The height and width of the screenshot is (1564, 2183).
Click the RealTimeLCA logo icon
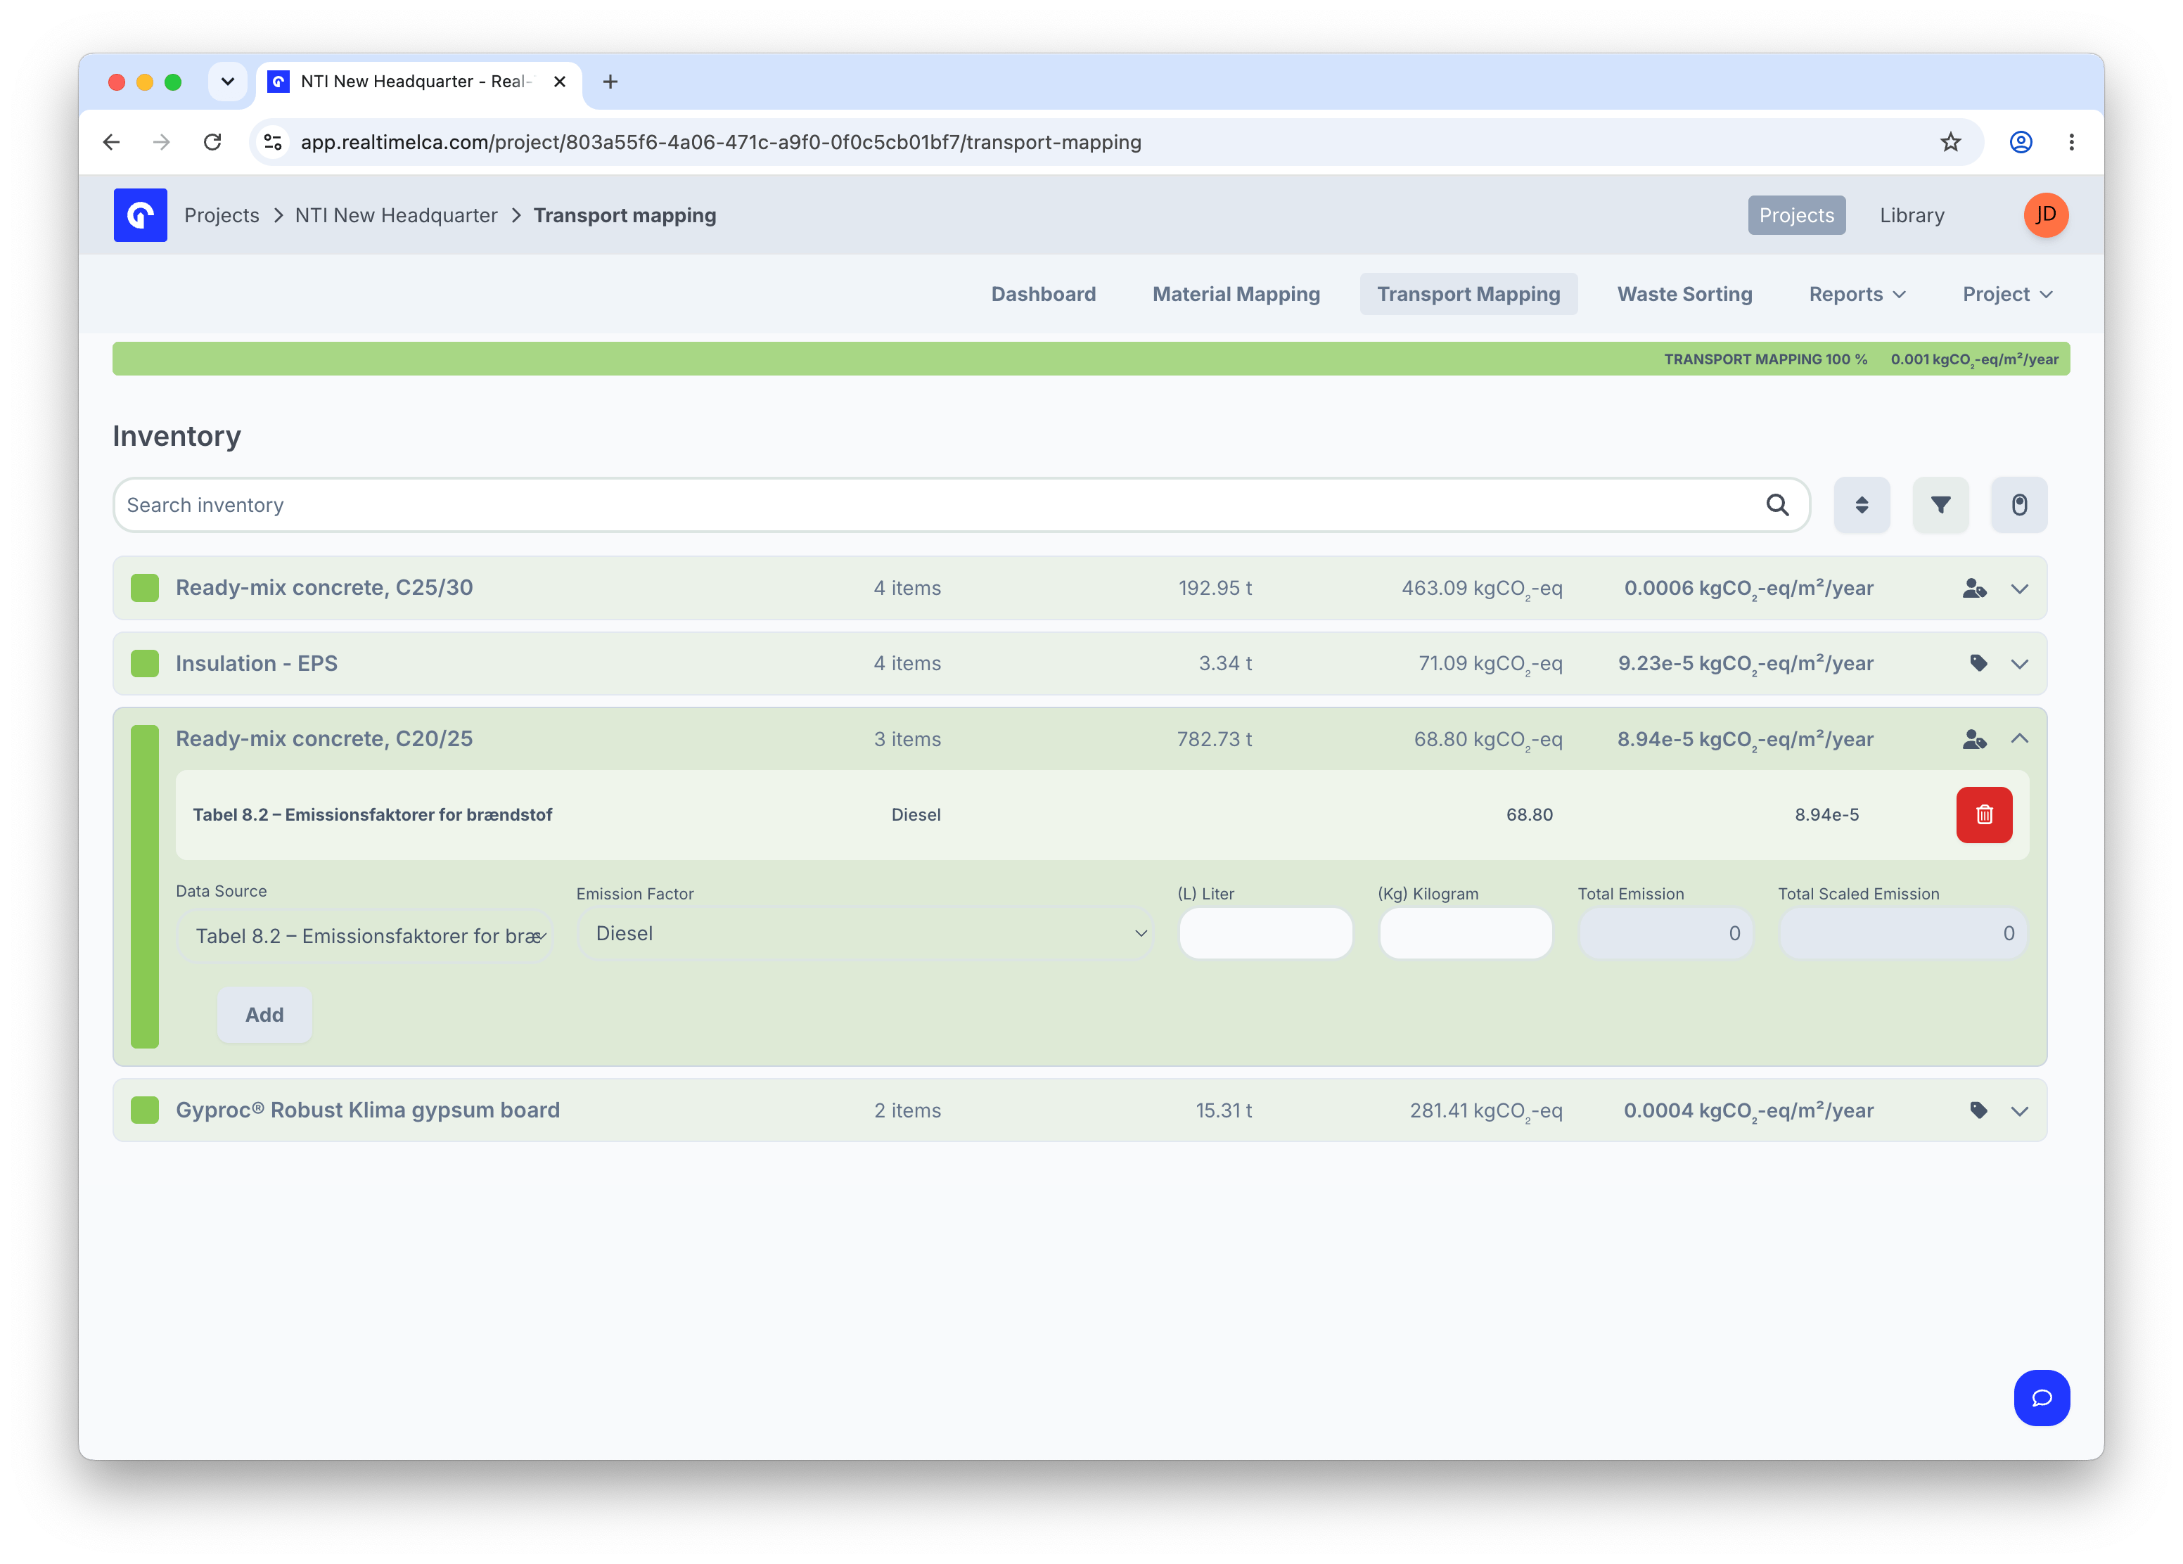click(141, 214)
